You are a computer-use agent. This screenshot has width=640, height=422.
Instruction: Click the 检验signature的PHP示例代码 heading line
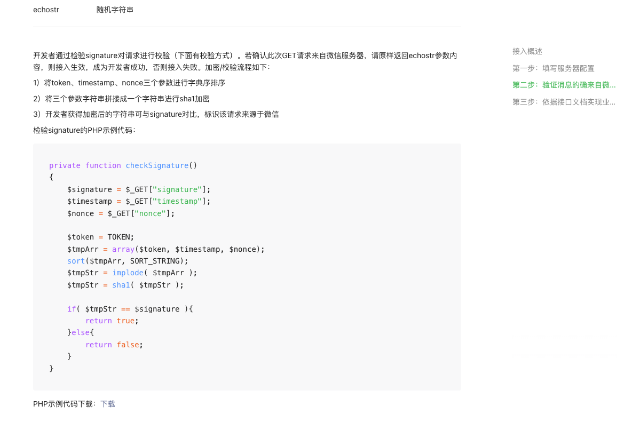coord(84,130)
